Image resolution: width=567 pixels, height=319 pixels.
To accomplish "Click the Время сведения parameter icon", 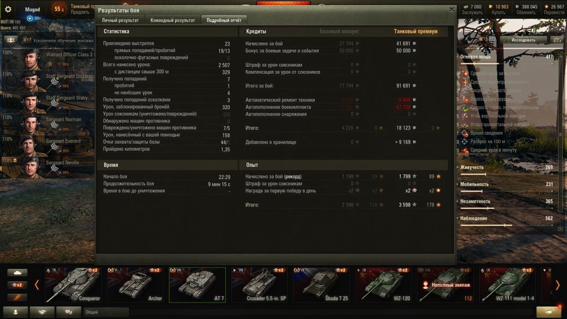I will (465, 133).
